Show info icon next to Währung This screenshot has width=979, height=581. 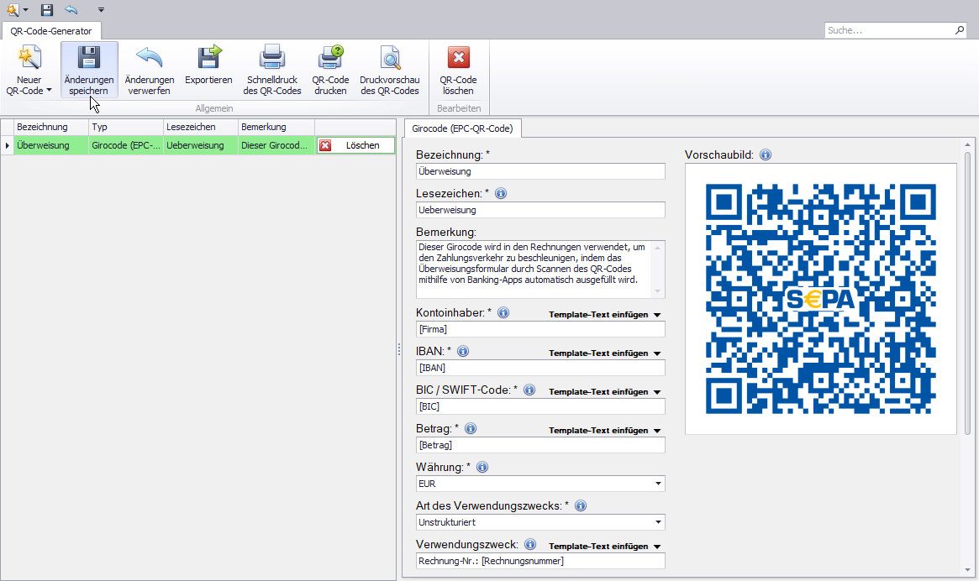482,467
